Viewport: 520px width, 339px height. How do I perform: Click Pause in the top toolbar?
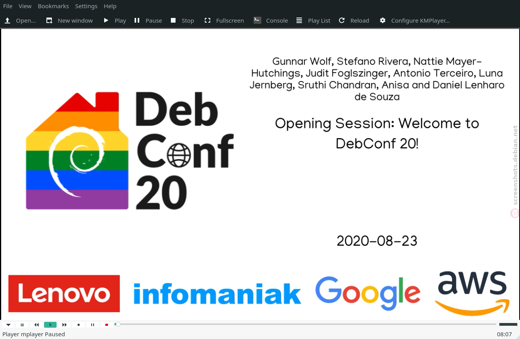148,20
